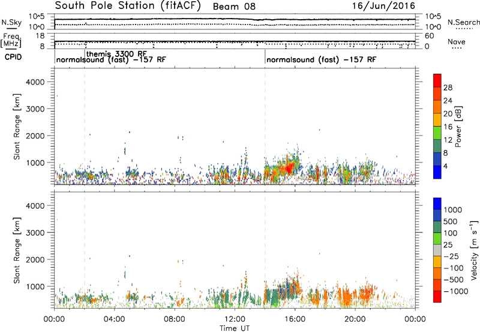This screenshot has height=332, width=480.
Task: Click the date '16/Jun/2016'
Action: tap(383, 6)
